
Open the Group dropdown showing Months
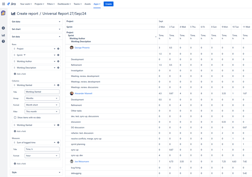tap(42, 98)
